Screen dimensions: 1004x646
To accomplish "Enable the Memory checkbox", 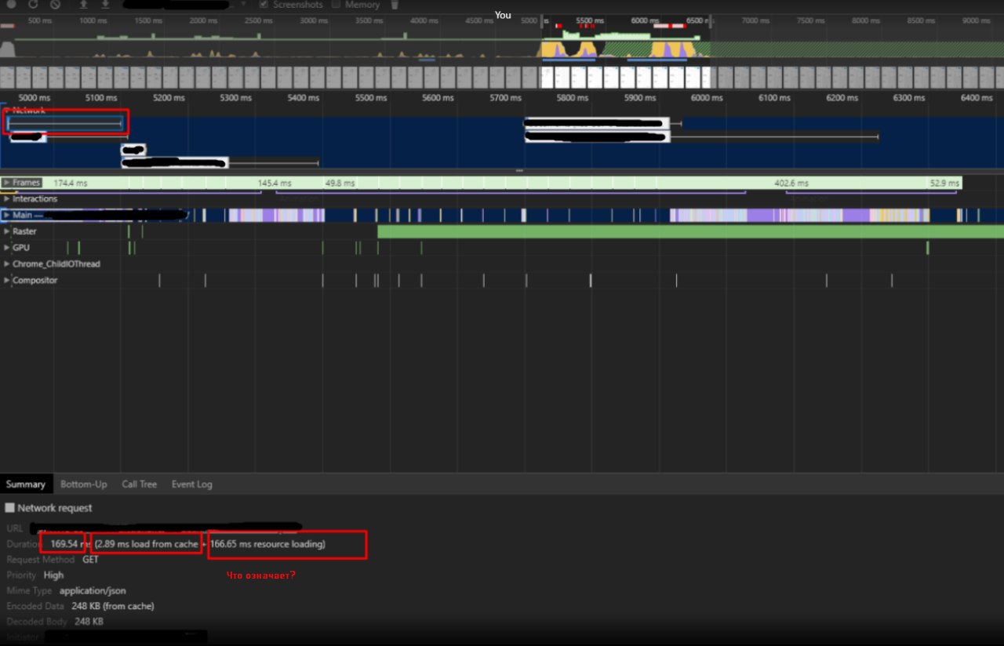I will pos(336,4).
